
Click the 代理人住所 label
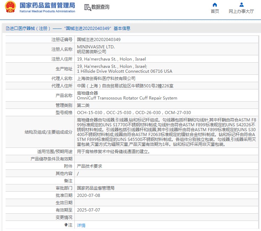[x=62, y=86]
